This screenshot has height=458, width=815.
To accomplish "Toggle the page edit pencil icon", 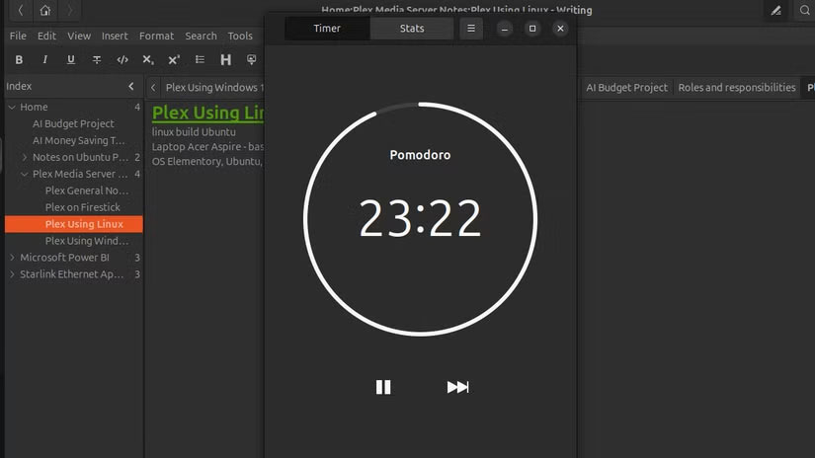I will [775, 11].
